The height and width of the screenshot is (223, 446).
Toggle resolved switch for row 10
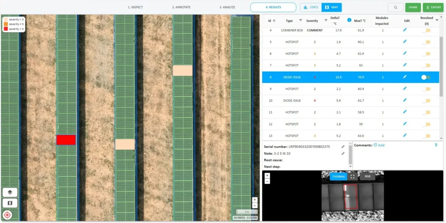[x=426, y=101]
